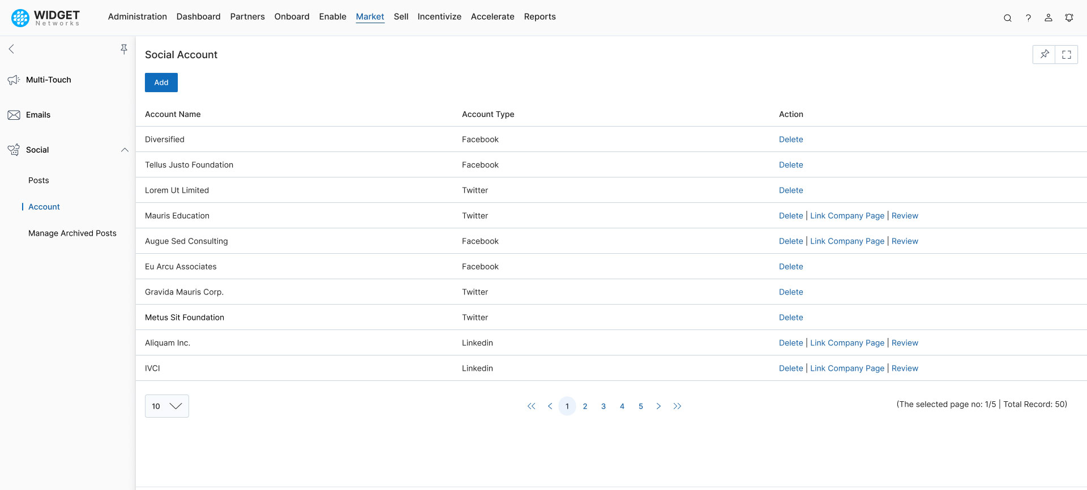Go to page 2

pos(585,406)
